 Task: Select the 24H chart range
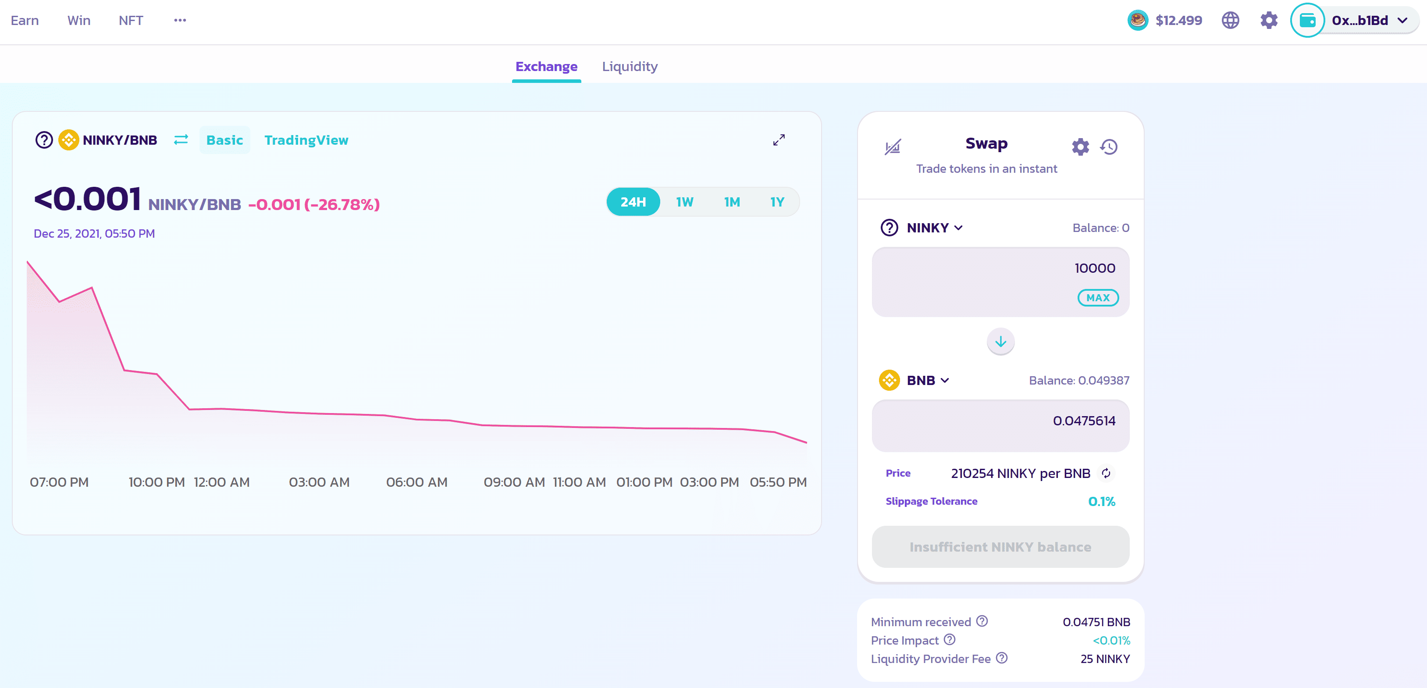[633, 202]
